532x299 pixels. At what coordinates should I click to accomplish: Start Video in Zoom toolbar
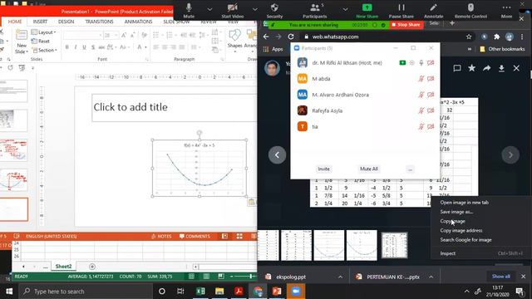coord(233,11)
